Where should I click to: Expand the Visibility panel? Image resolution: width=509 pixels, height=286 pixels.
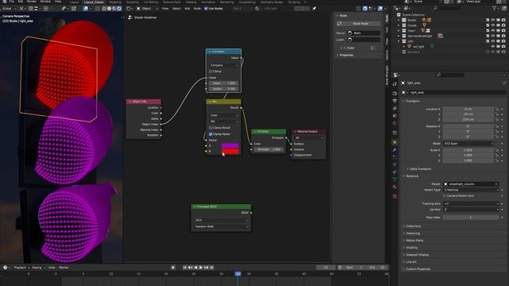[x=411, y=248]
